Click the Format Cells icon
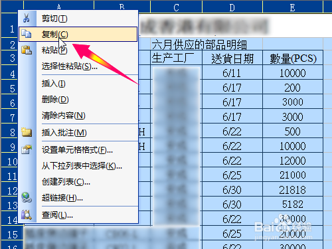The image size is (332, 249). pyautogui.click(x=27, y=149)
